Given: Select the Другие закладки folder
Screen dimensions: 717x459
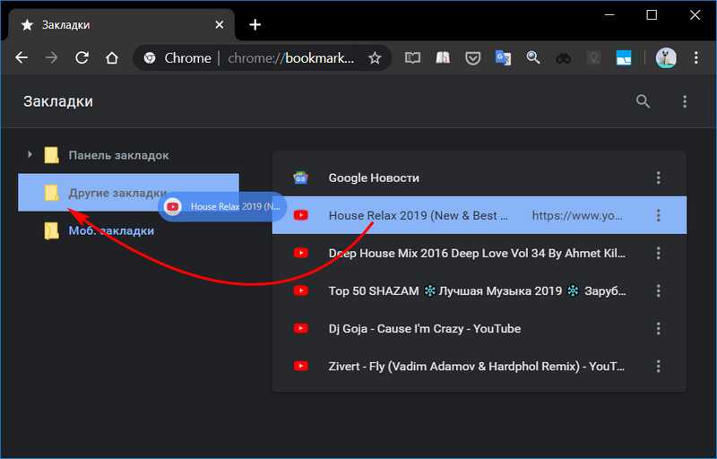Looking at the screenshot, I should pyautogui.click(x=128, y=193).
